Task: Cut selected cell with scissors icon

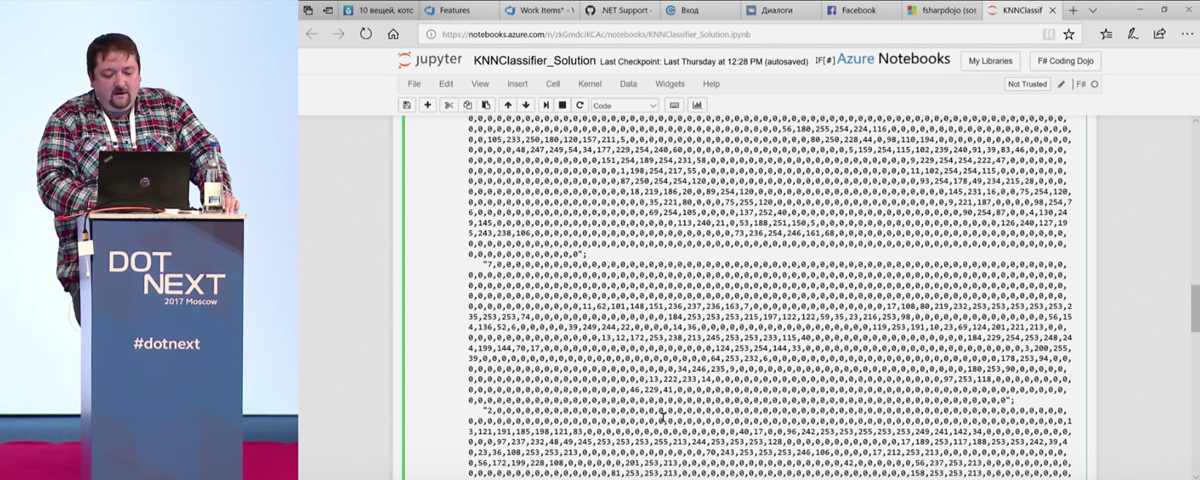Action: click(448, 105)
